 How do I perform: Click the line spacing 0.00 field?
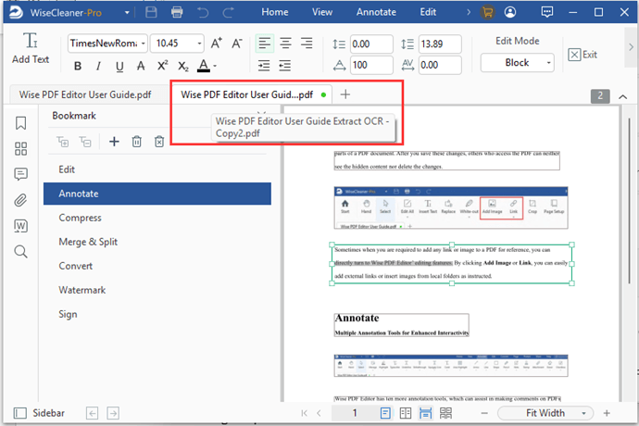pos(371,44)
